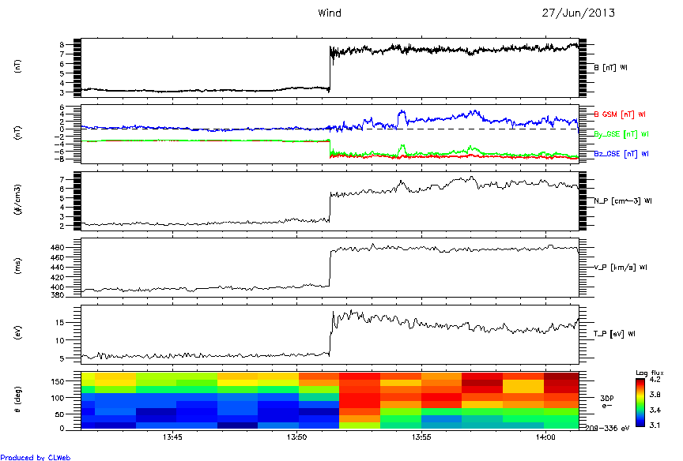The image size is (683, 461).
Task: Click the 'N_P [cm^-3] WI' label
Action: click(x=623, y=201)
